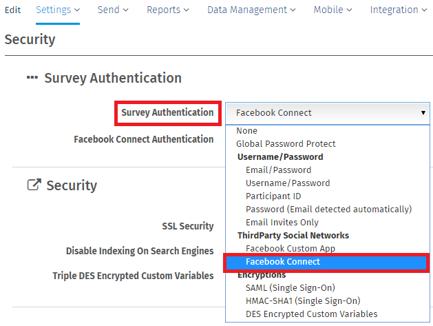Open the Mobile menu

tap(332, 10)
